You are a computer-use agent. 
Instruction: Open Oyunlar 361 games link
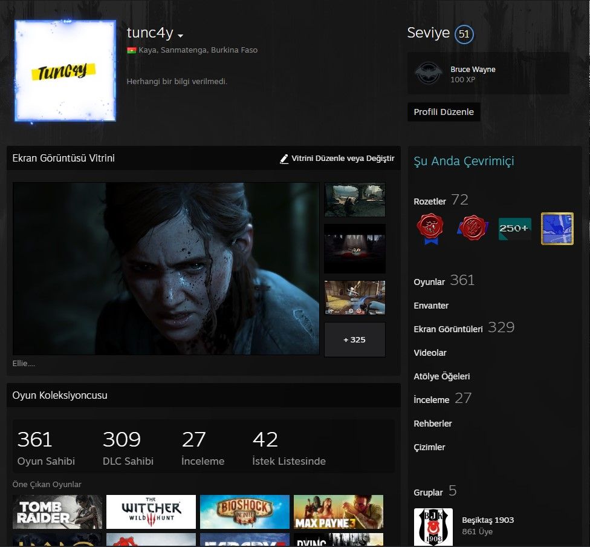point(444,281)
